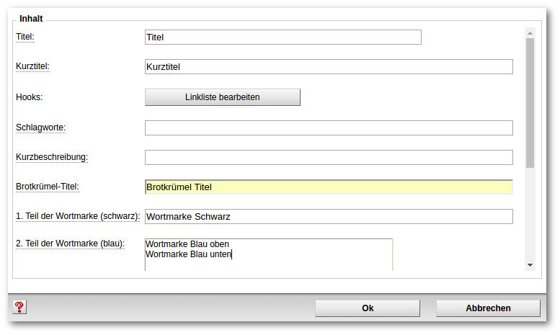The width and height of the screenshot is (560, 335).
Task: Click the 2. Teil der Wortmarke (blau) label
Action: [x=71, y=244]
